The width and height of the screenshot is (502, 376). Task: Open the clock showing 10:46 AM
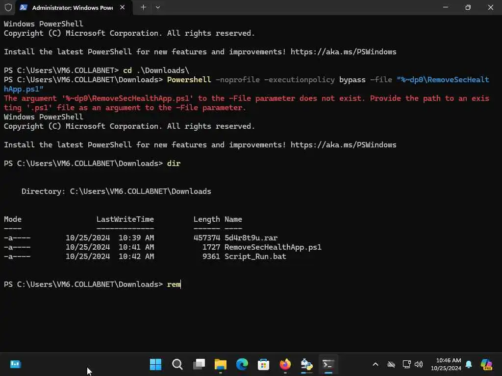click(446, 364)
